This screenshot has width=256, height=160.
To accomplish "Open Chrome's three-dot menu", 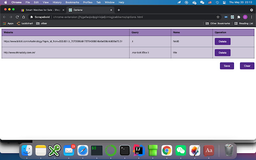I will [252, 17].
